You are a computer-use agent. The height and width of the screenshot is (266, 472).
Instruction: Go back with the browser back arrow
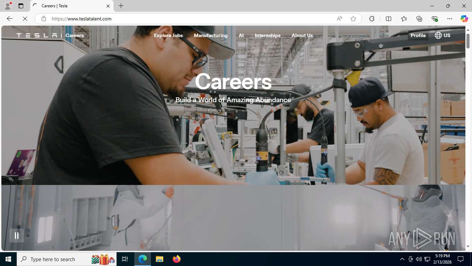point(10,19)
